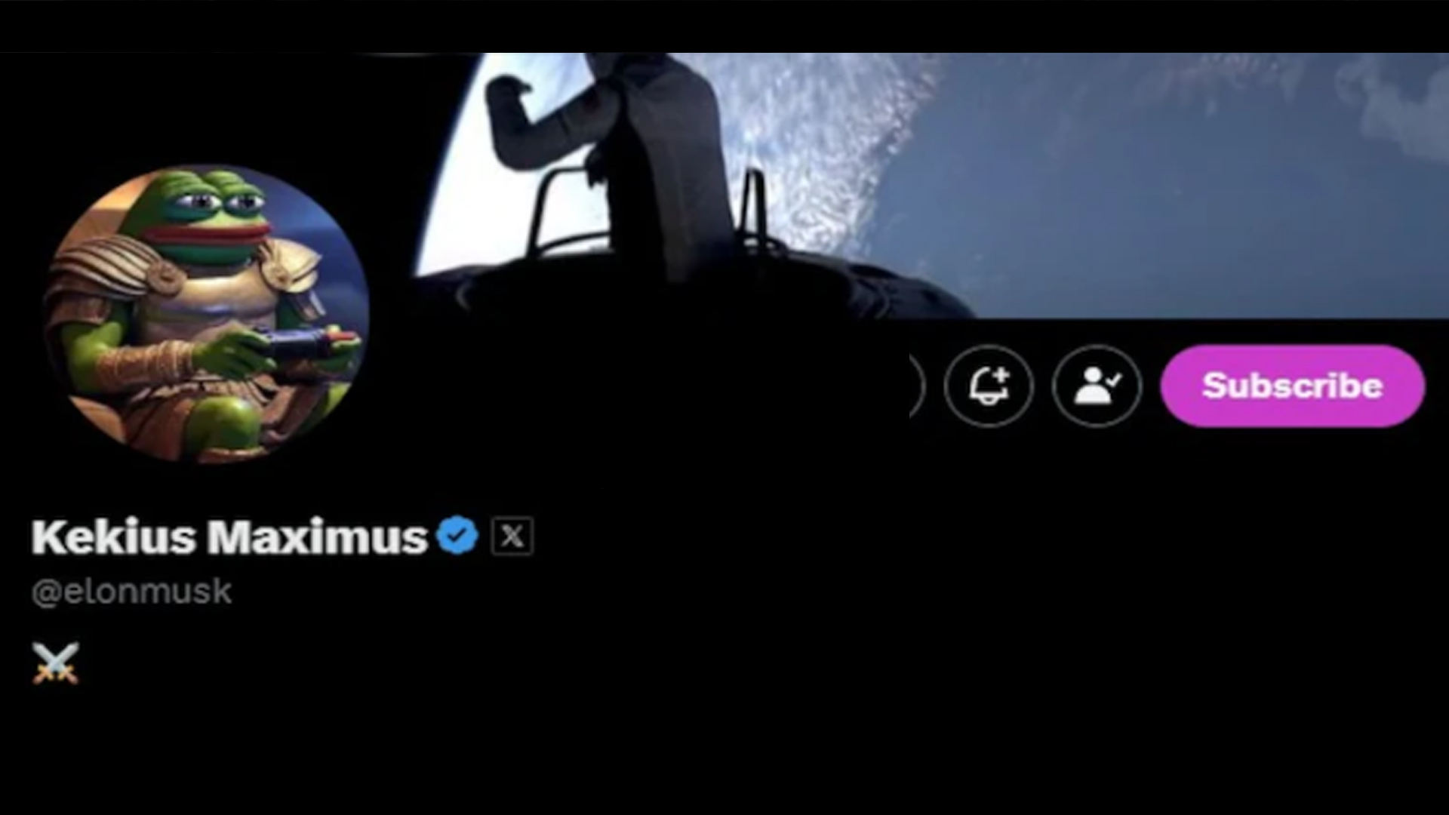Click the partially hidden circular button beside bell
Screen dimensions: 1449x815
[916, 386]
